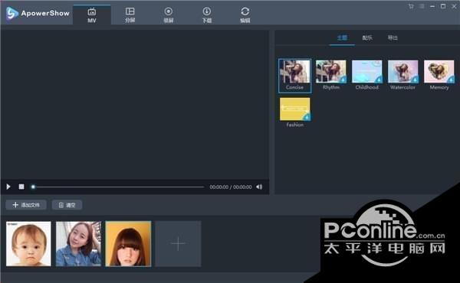Click the empty plus slot to add media
Screen dimensions: 460x283
(x=178, y=244)
